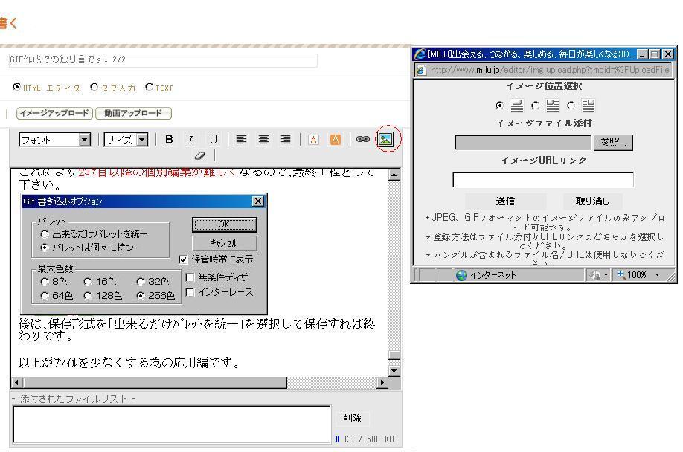Click the eraser icon to clear formatting
This screenshot has height=452, width=683.
tap(199, 156)
